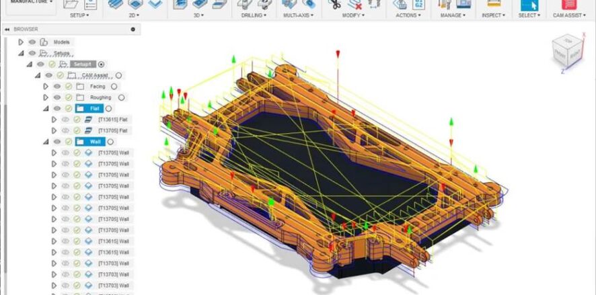Viewport: 596px width, 295px height.
Task: Collapse the Setups node
Action: click(21, 54)
